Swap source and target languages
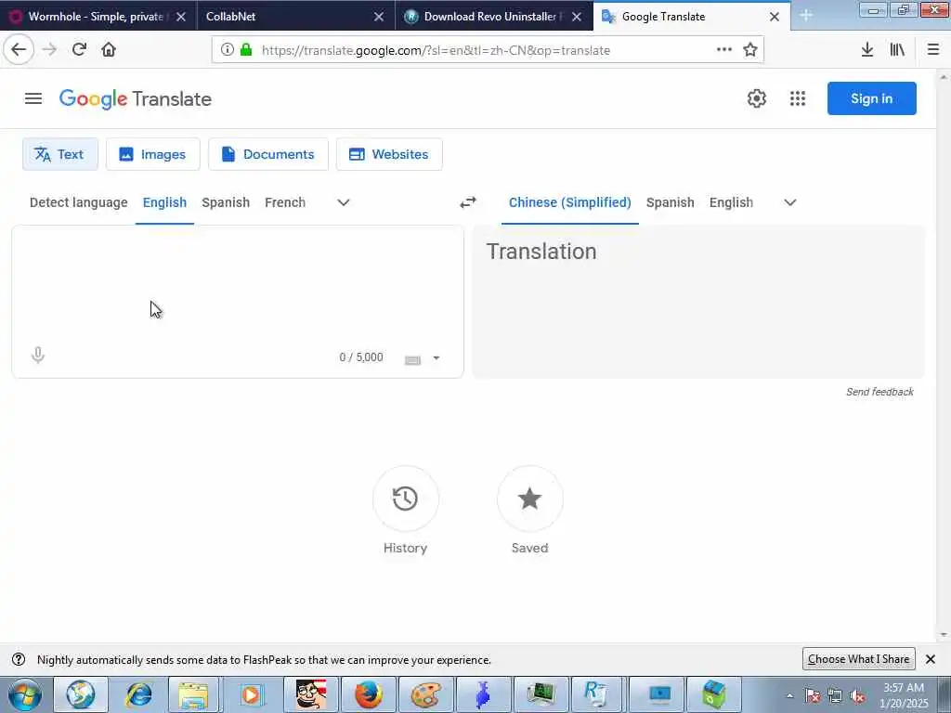The width and height of the screenshot is (951, 713). point(468,202)
